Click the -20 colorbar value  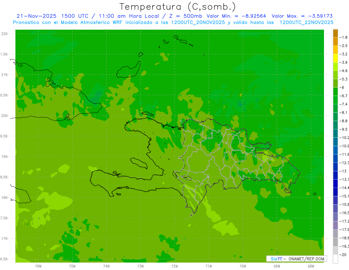coord(343,255)
